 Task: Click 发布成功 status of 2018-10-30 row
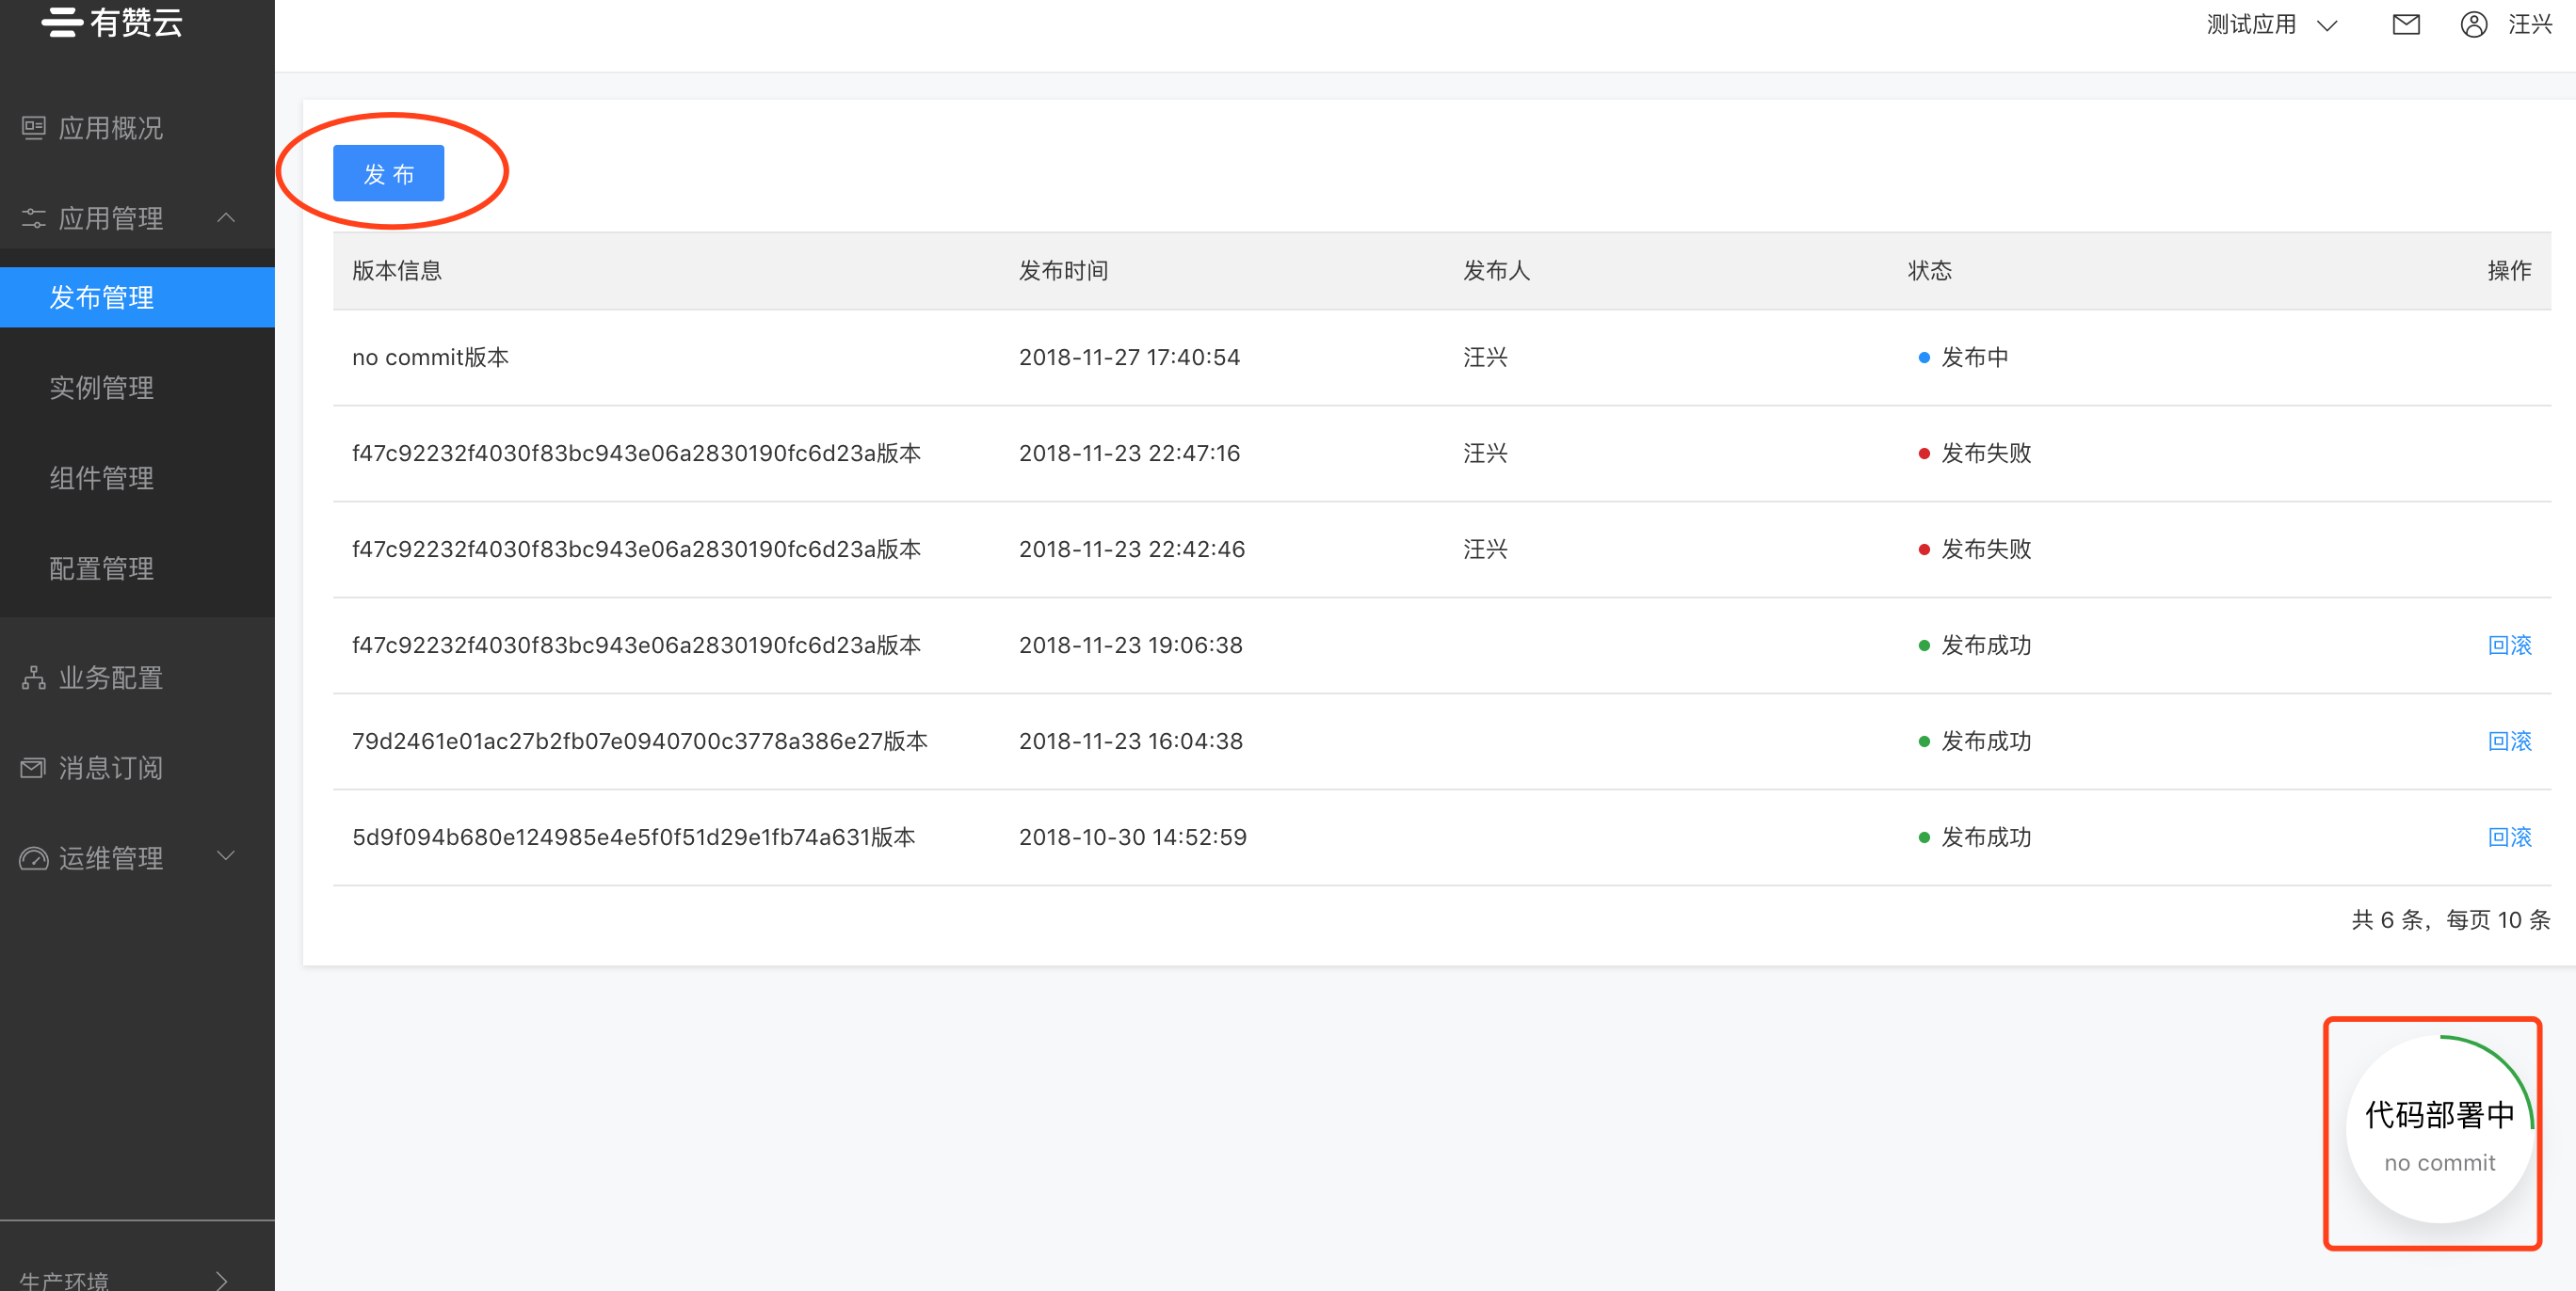(1986, 837)
